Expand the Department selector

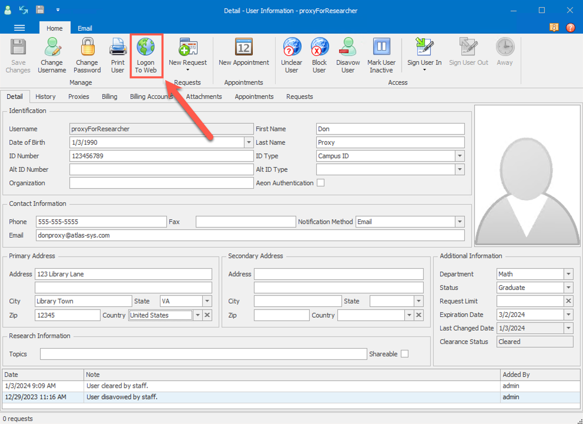[x=569, y=274]
